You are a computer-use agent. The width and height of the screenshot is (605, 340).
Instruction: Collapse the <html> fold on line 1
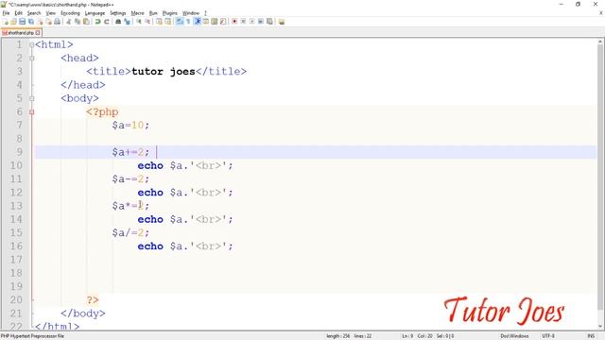(x=31, y=44)
